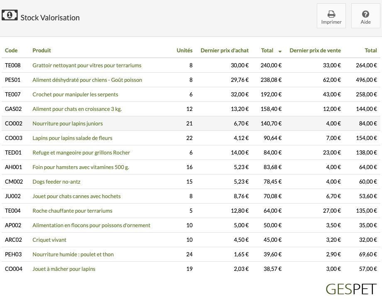Open Crochet pour manipuler les serpents

(x=75, y=95)
